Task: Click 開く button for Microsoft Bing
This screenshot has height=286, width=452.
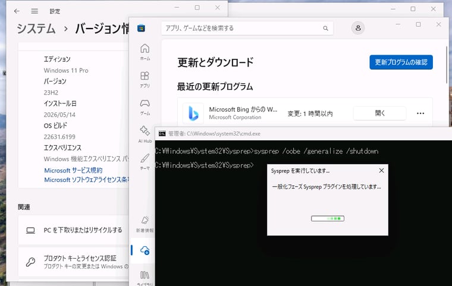Action: (379, 114)
